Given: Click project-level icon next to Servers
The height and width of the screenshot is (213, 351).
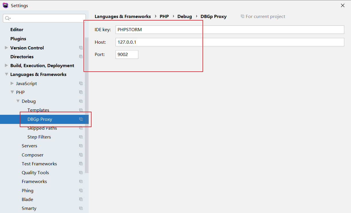Looking at the screenshot, I should tap(81, 146).
